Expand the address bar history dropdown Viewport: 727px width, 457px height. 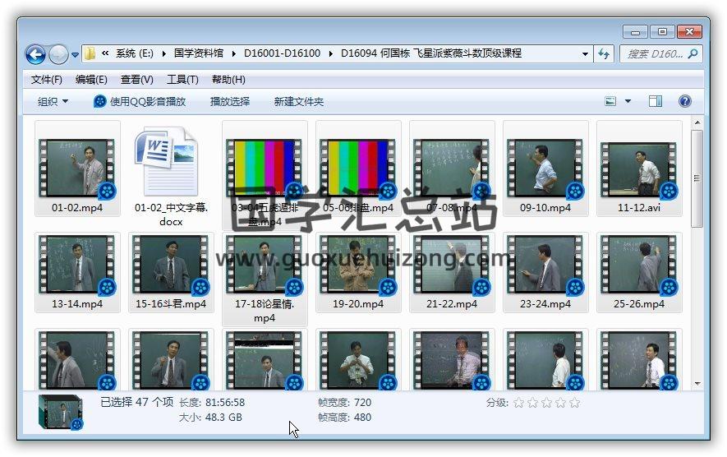[x=585, y=54]
